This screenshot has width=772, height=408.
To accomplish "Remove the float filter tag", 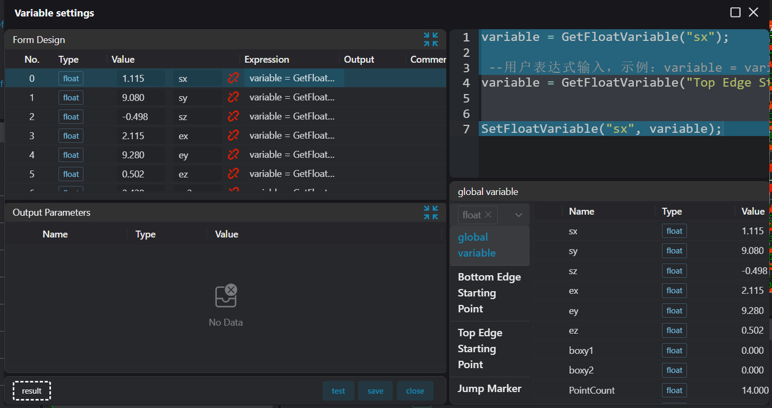I will coord(488,215).
